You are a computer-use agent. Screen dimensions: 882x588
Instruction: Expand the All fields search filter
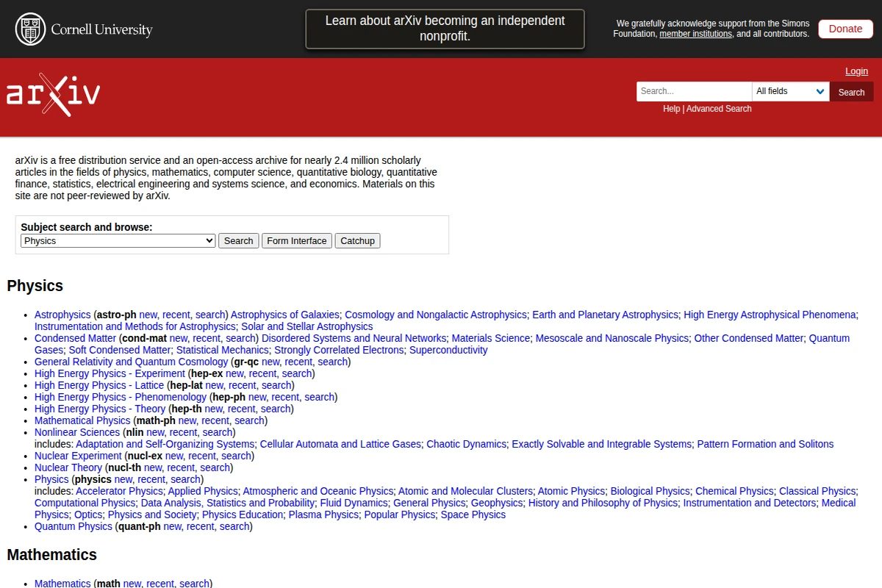click(790, 91)
